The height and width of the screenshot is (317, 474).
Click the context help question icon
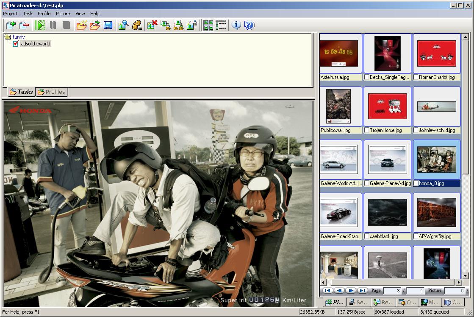coord(249,25)
